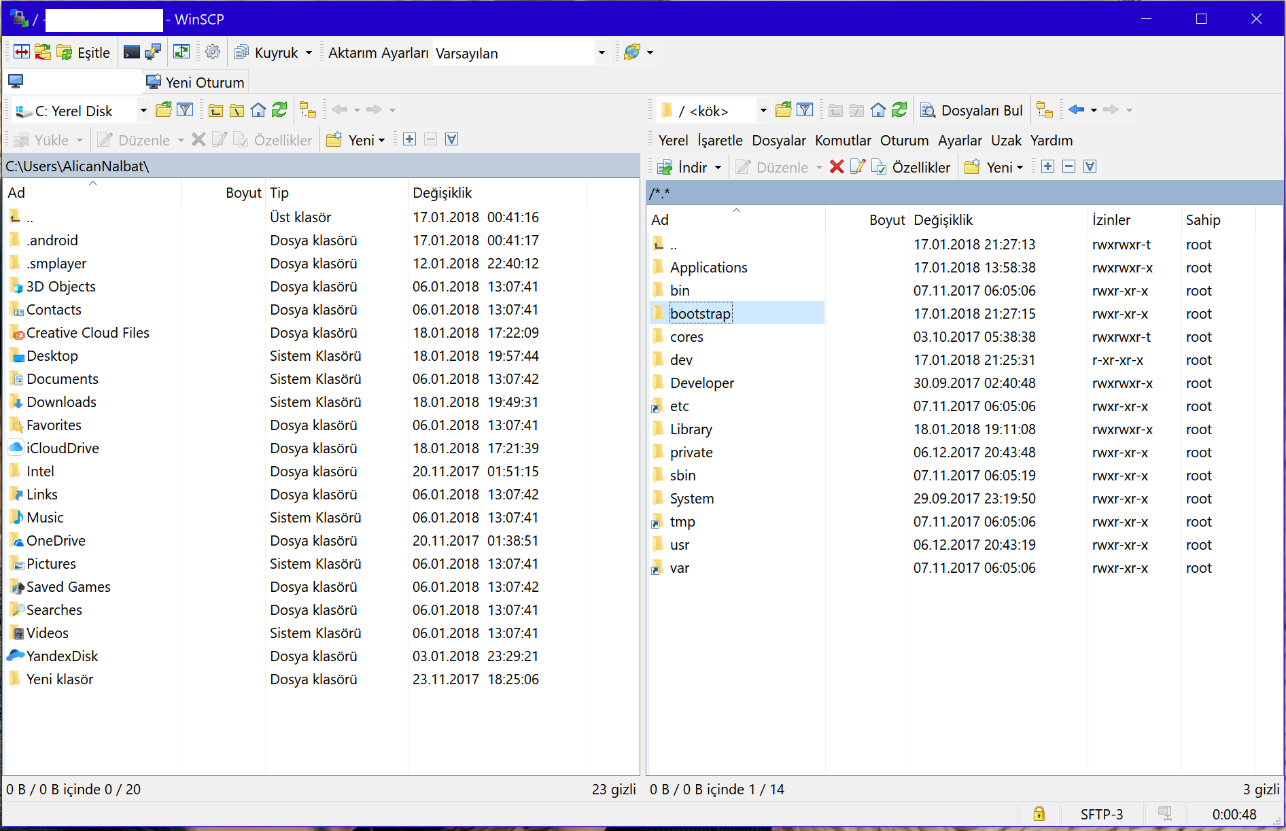Expand the remote / <kök> path dropdown

pos(763,110)
